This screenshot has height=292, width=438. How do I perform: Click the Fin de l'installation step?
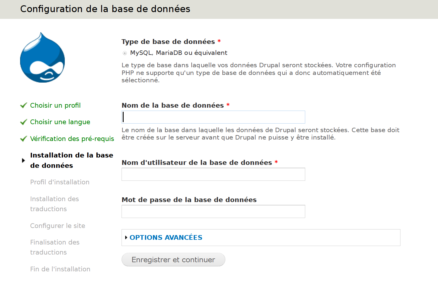60,269
